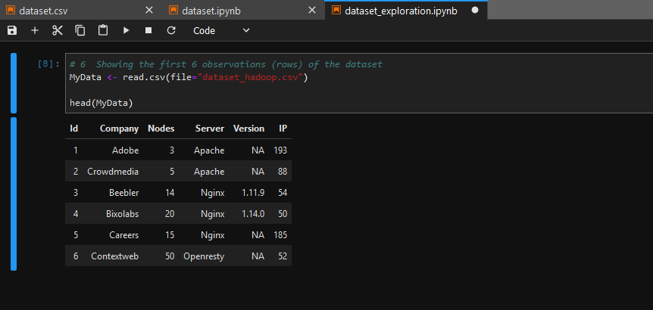Click IP value 88
The width and height of the screenshot is (653, 310).
283,172
